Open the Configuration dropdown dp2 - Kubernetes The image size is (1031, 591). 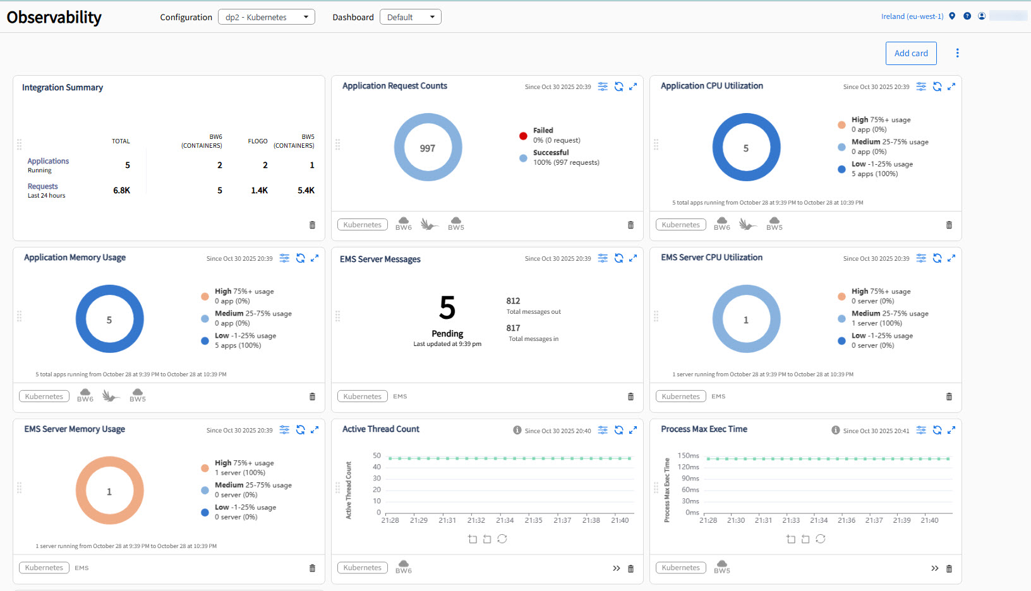pyautogui.click(x=267, y=17)
